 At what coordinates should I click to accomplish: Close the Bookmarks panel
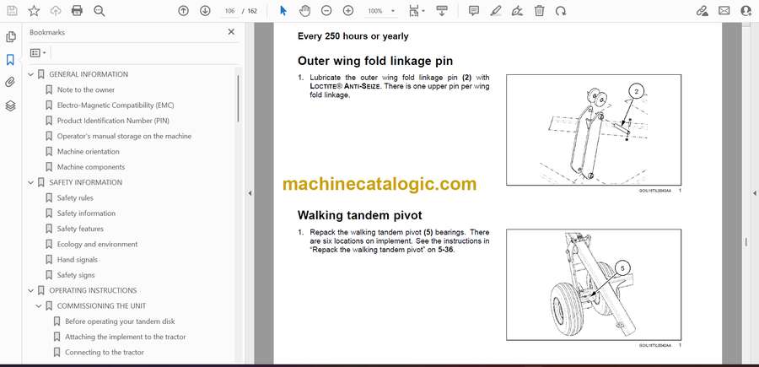click(231, 32)
